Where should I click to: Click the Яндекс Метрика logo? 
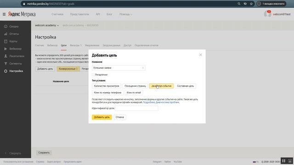[22, 14]
